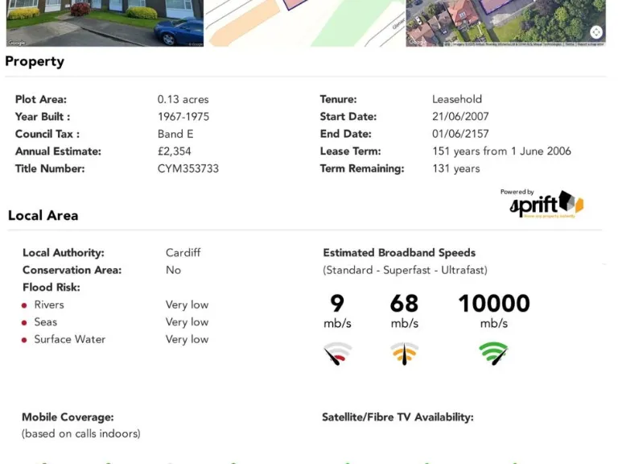This screenshot has height=464, width=618.
Task: Click the Mobile Coverage heading
Action: [68, 417]
